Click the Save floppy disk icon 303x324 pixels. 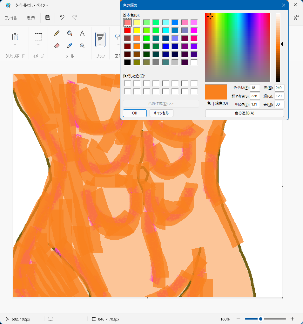coord(48,18)
